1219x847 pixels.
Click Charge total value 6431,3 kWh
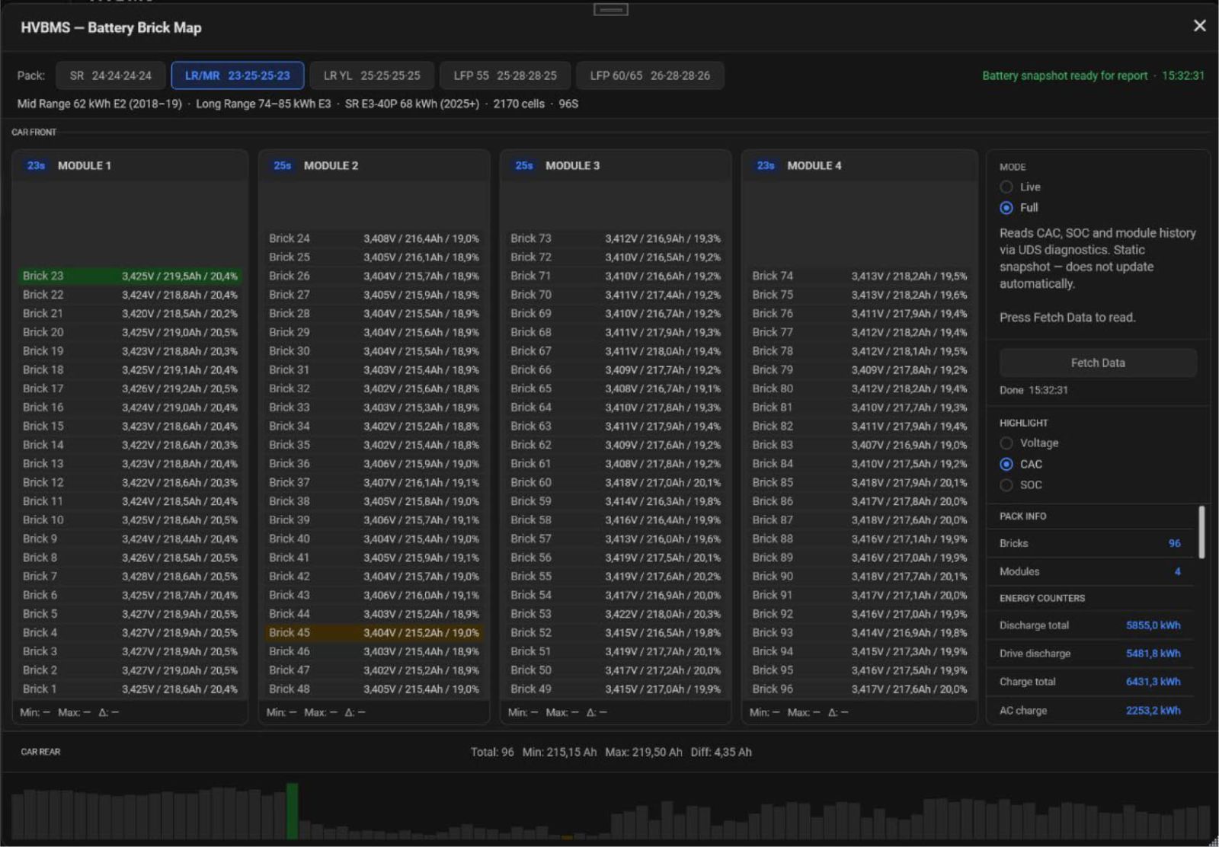[1153, 681]
